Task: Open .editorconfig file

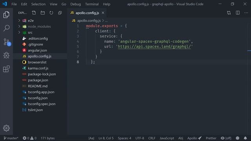Action: (x=38, y=38)
